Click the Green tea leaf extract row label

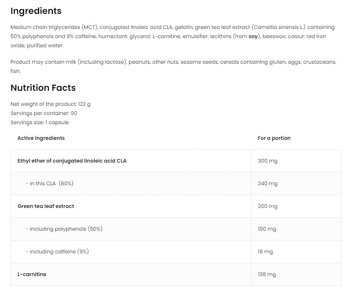46,206
